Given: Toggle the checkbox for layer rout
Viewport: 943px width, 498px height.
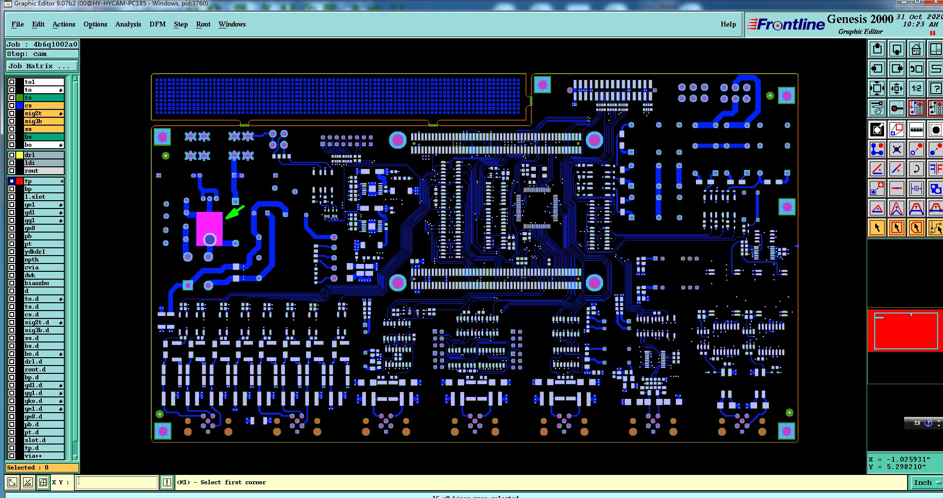Looking at the screenshot, I should [x=12, y=171].
